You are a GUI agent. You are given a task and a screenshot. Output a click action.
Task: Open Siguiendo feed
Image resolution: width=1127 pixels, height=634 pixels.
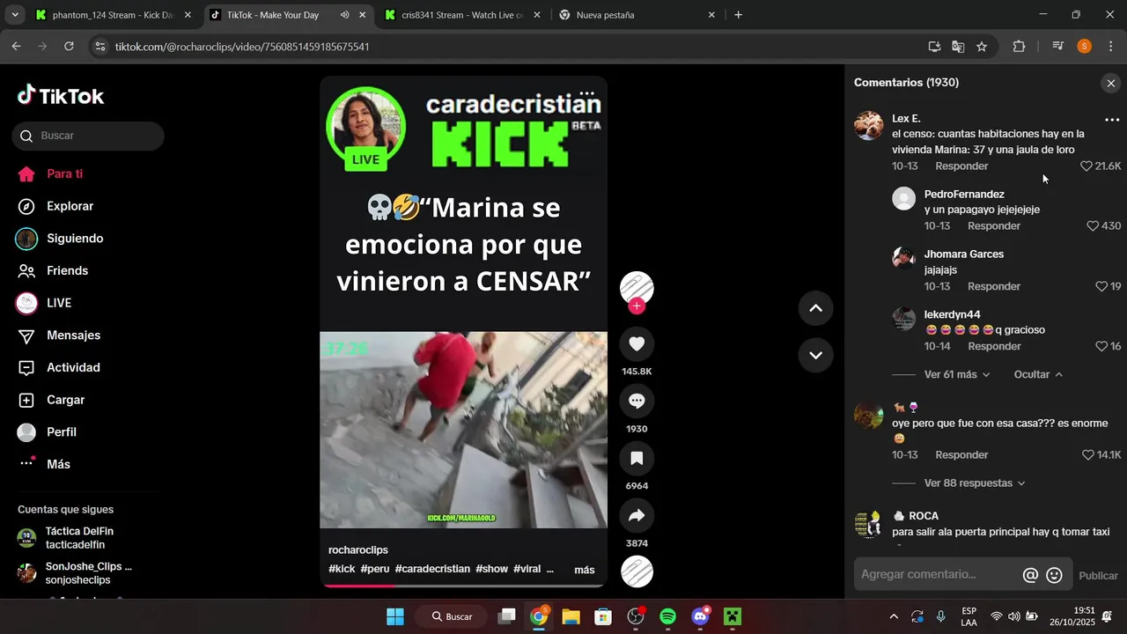pyautogui.click(x=75, y=239)
